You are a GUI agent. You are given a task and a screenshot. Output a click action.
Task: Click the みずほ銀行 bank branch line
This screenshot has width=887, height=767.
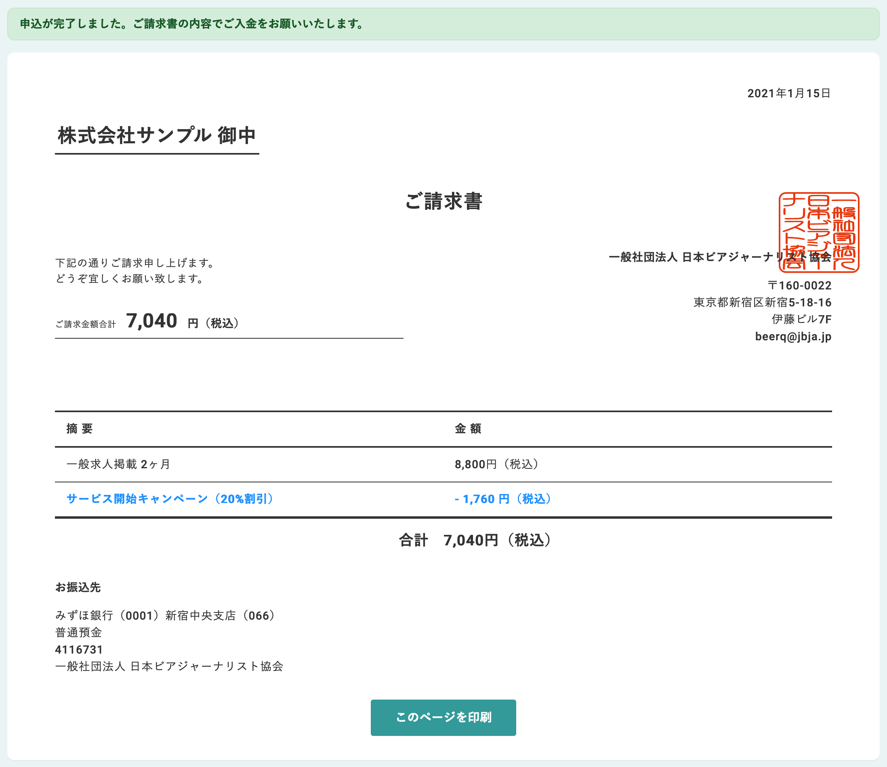pyautogui.click(x=165, y=616)
